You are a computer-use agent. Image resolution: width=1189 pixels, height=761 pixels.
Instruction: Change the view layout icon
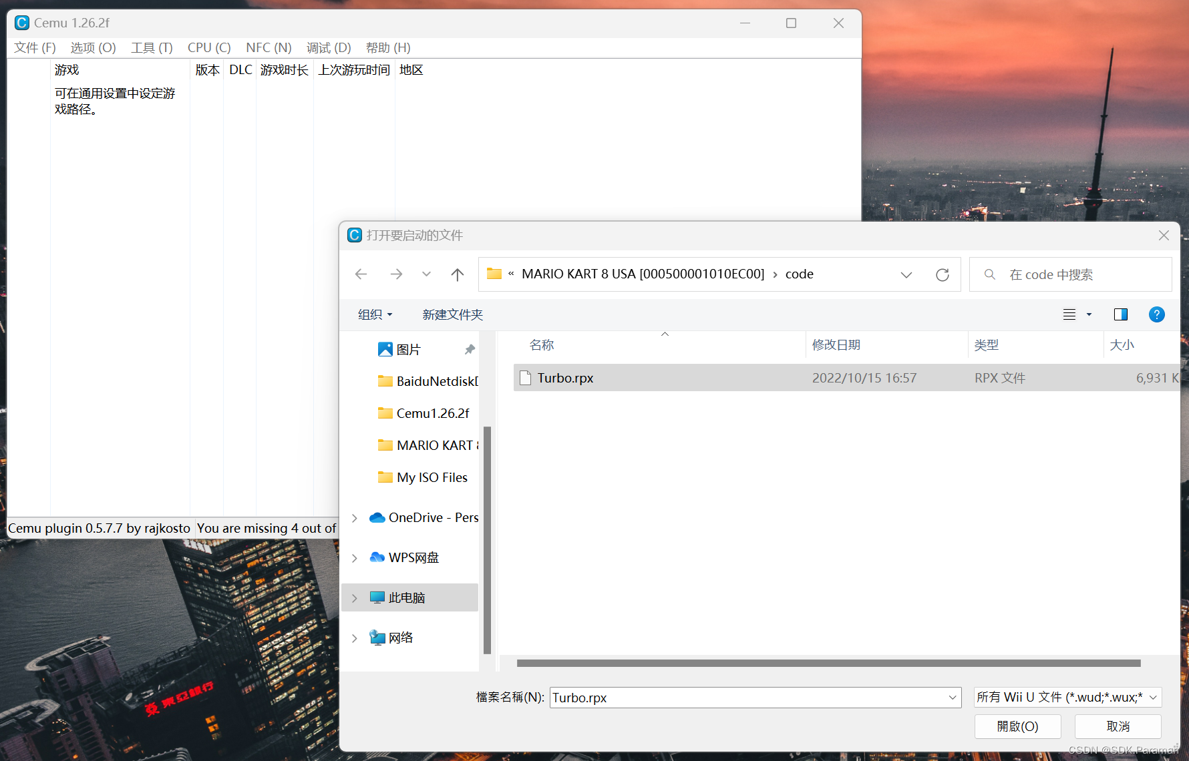point(1069,314)
